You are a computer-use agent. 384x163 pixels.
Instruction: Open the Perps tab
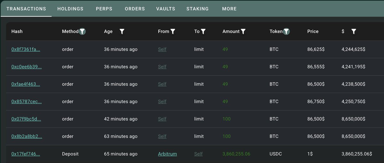point(104,9)
